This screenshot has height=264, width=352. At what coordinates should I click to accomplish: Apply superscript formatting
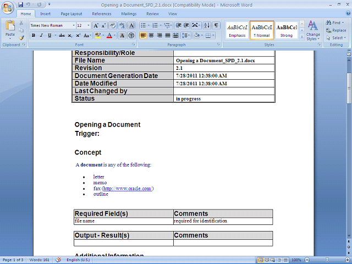78,35
